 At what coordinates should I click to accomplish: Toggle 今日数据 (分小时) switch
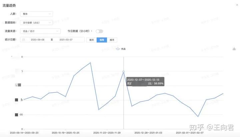pos(99,31)
